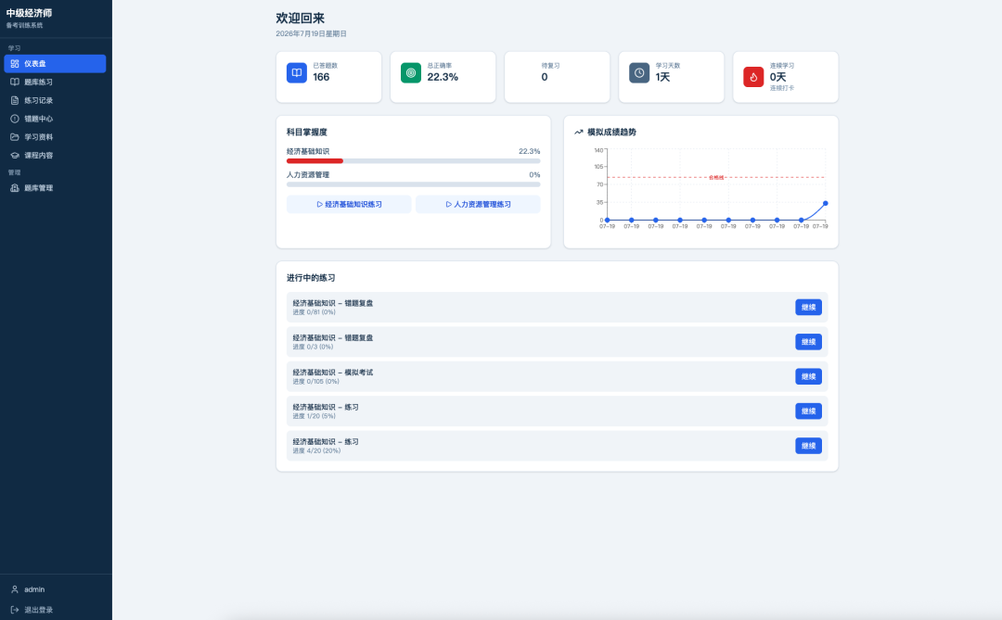
Task: Click the 经济基础知识 – 模拟考试 title
Action: (333, 373)
